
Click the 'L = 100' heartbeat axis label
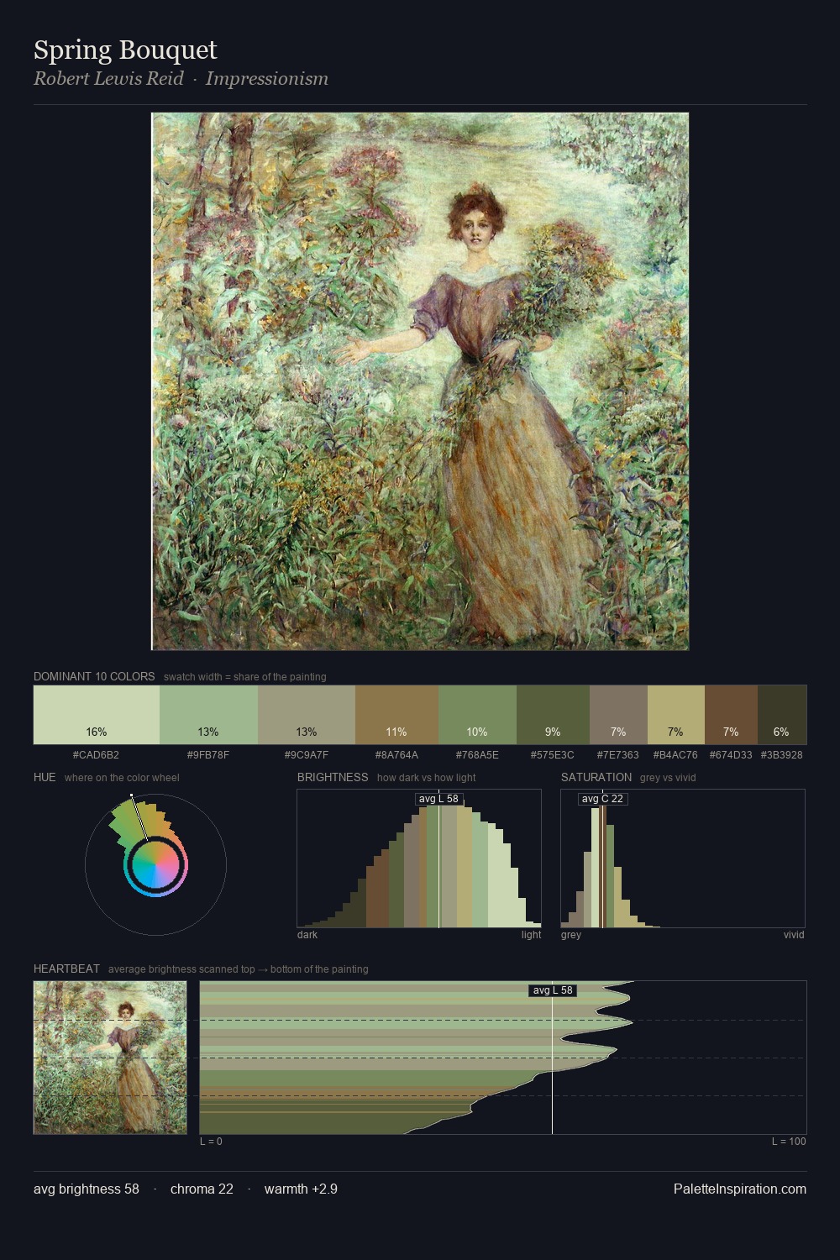789,1141
